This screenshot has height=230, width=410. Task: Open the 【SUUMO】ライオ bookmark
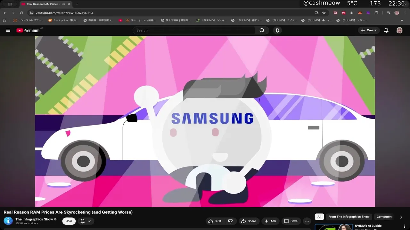(x=282, y=20)
